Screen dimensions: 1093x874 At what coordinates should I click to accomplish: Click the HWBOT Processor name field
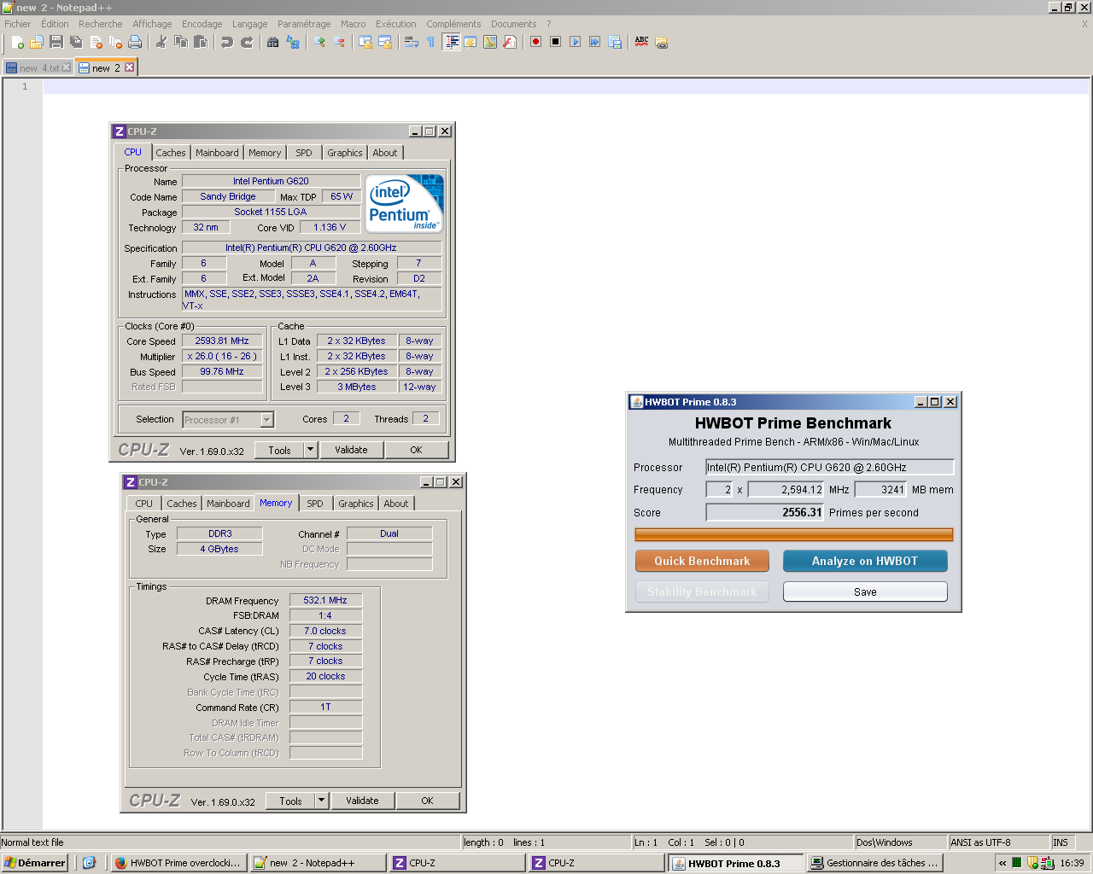click(x=829, y=467)
